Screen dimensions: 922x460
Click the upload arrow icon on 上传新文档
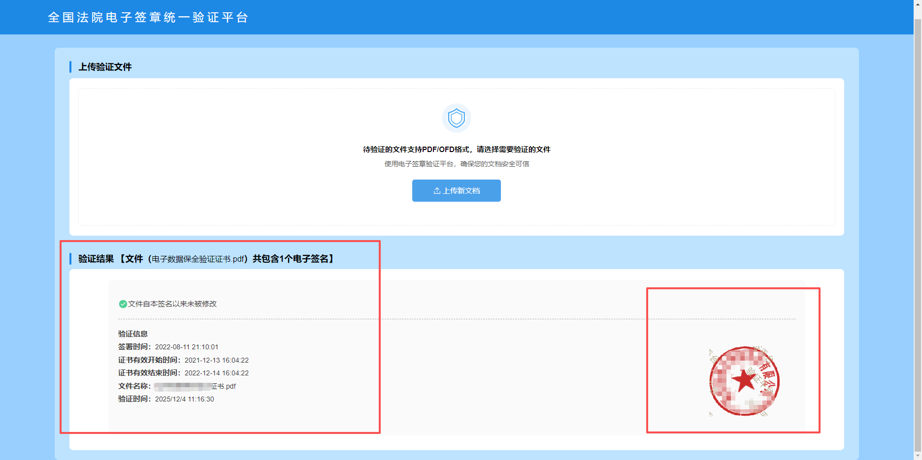click(436, 191)
